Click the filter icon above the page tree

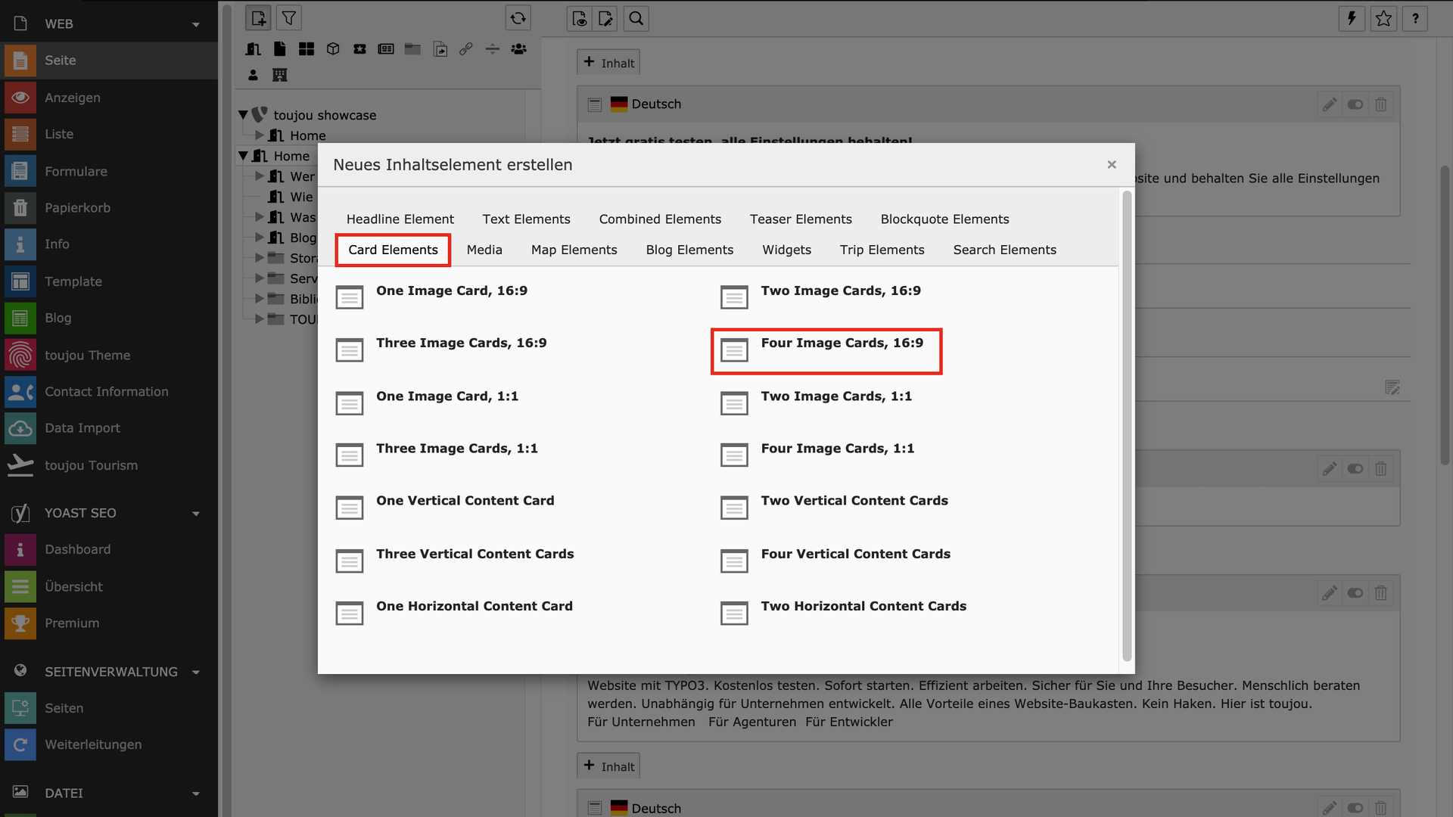(x=288, y=18)
